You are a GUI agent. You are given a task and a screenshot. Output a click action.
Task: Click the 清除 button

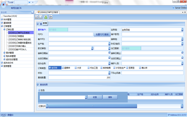[110, 97]
